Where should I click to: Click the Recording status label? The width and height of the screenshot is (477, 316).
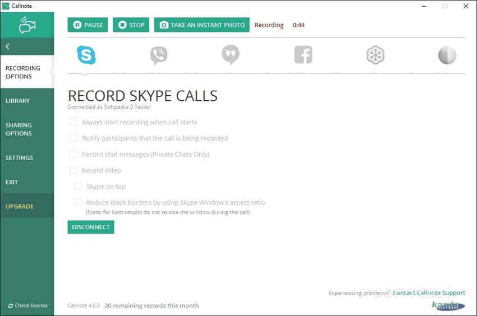click(269, 25)
